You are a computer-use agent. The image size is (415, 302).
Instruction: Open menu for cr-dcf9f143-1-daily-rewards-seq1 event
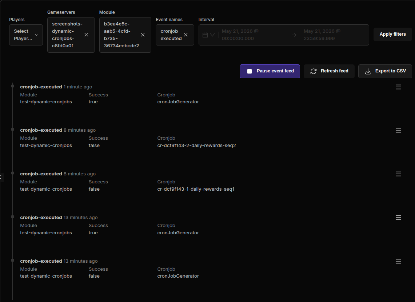(398, 174)
